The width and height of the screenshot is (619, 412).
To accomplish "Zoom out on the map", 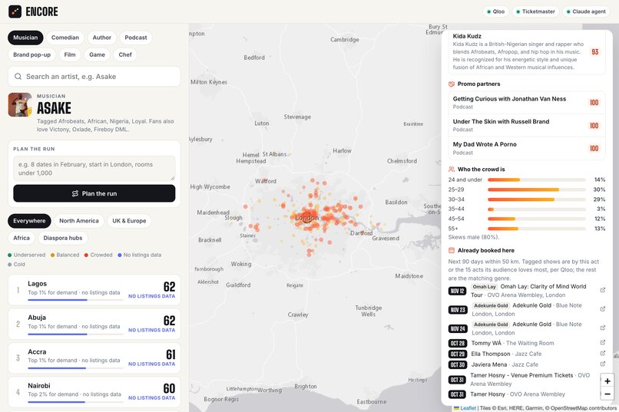I will point(607,394).
